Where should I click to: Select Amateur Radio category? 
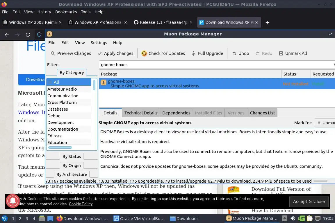(69, 89)
